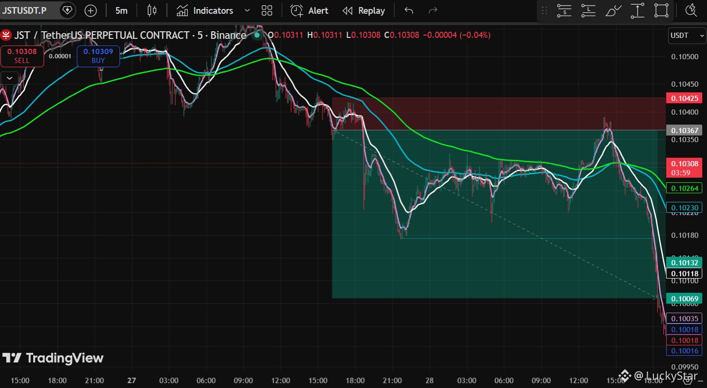The width and height of the screenshot is (707, 388).
Task: Expand the favorite indicators dropdown arrow
Action: point(247,10)
